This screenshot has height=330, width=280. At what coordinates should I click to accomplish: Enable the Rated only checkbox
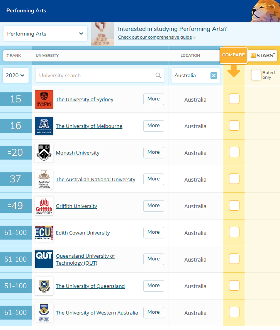tap(256, 75)
